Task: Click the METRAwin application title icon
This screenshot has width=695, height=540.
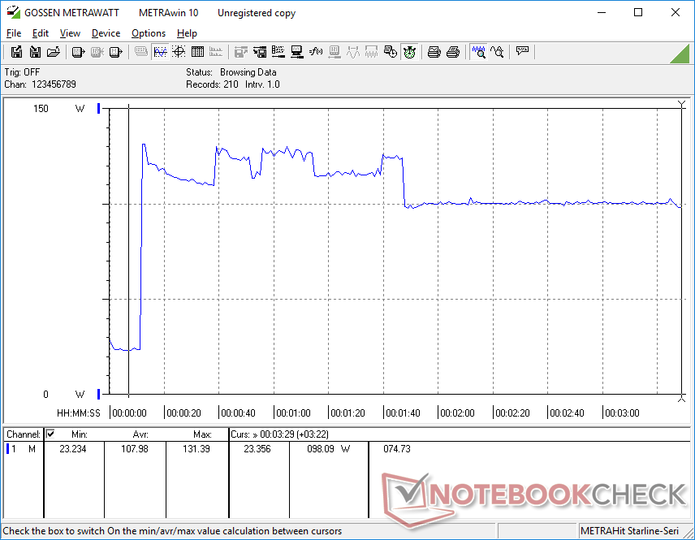Action: pyautogui.click(x=13, y=12)
